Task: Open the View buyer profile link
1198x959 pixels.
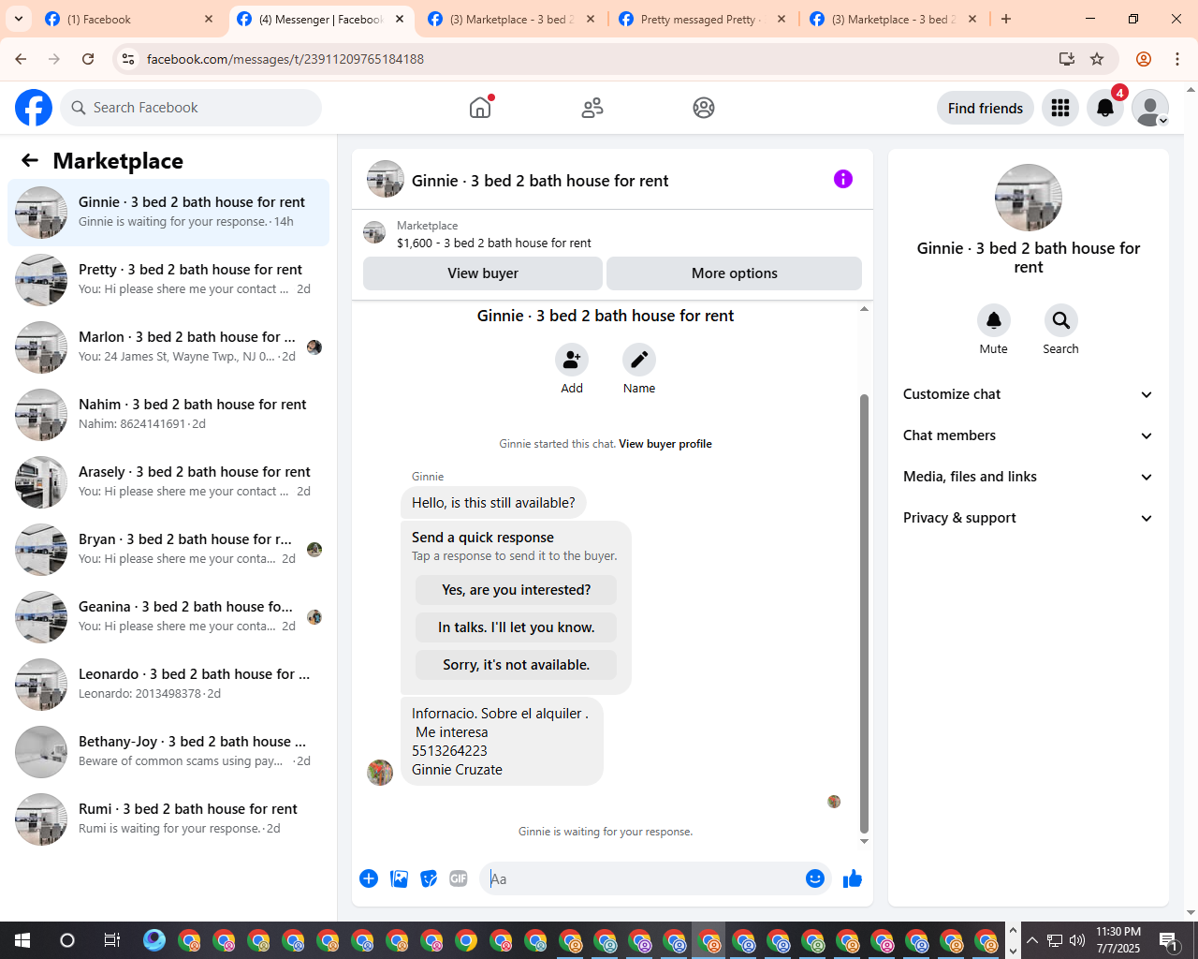Action: tap(665, 444)
